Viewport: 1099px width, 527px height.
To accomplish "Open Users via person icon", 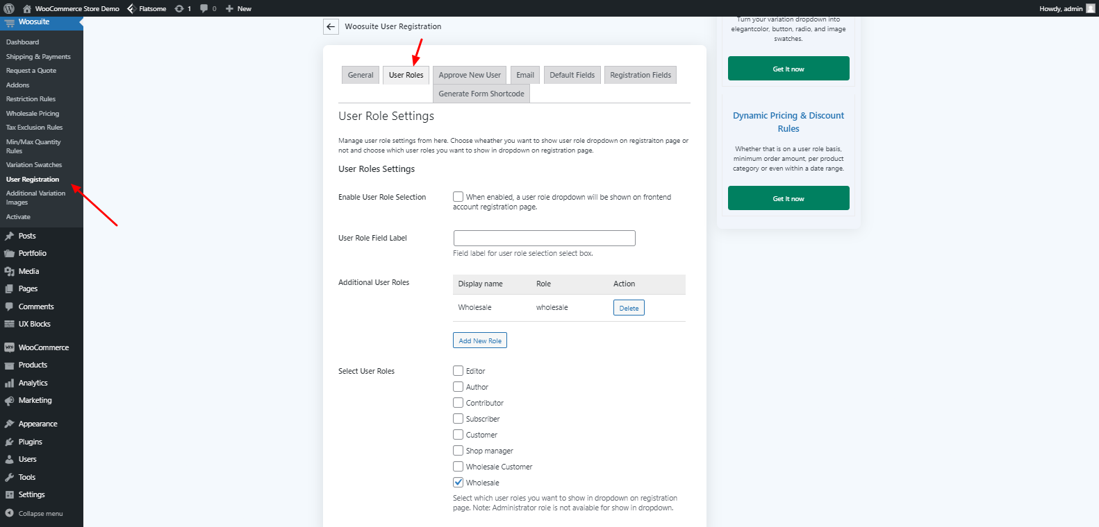I will point(9,459).
